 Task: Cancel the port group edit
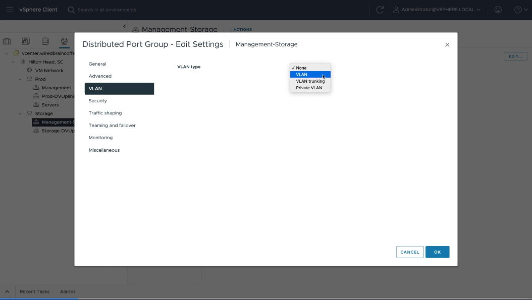[x=409, y=252]
